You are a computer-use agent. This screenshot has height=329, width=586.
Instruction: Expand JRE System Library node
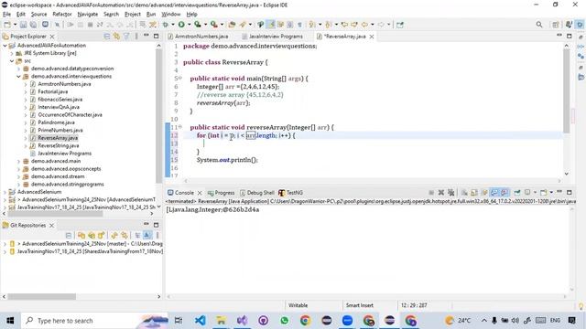[x=12, y=53]
